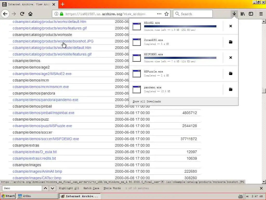Open cdsample/images/AnimAll.bmp link
This screenshot has width=266, height=200.
[x=37, y=171]
